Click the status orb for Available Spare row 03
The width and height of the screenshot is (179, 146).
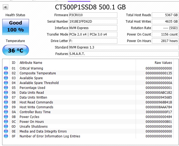point(6,78)
